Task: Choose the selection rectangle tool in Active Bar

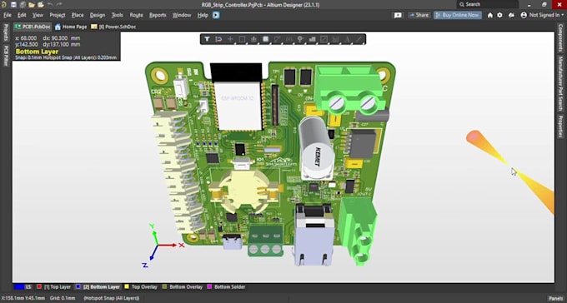Action: [243, 39]
